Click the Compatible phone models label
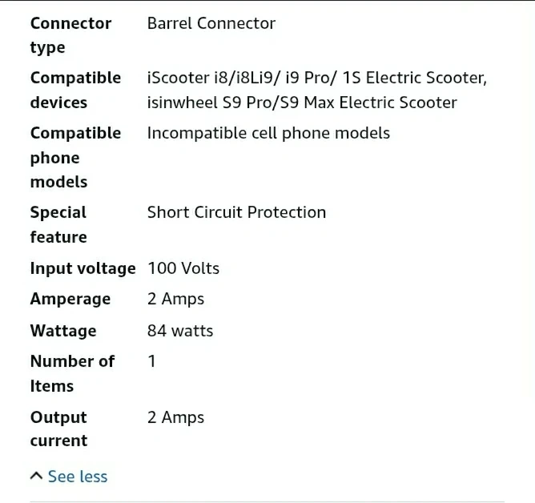Screen dimensions: 535x503 pyautogui.click(x=75, y=157)
